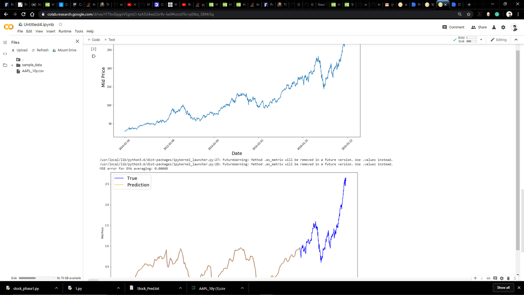The image size is (524, 295).
Task: Open cell settings gear in cell toolbar
Action: click(x=502, y=278)
